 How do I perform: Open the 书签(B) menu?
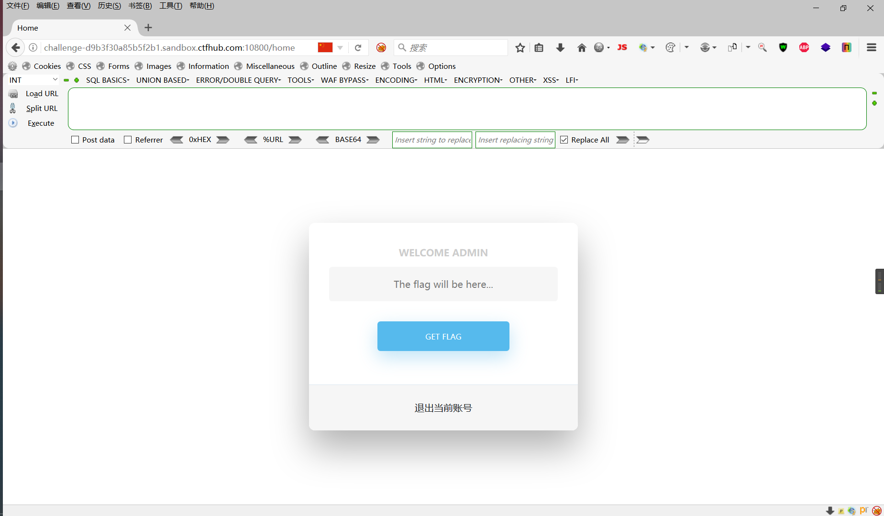tap(140, 6)
